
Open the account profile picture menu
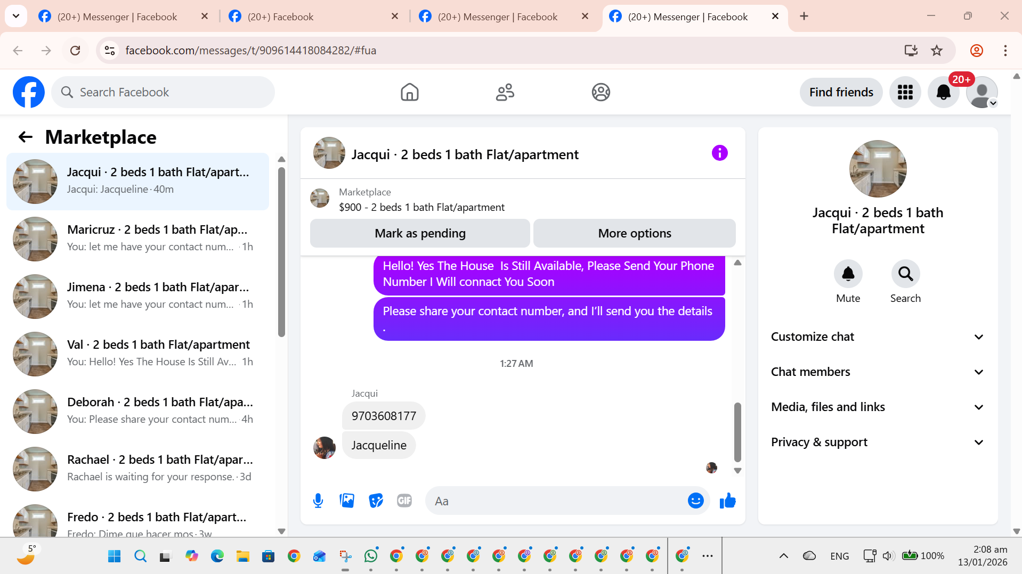[x=982, y=92]
